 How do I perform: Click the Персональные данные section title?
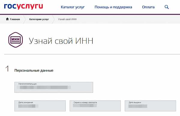tap(34, 71)
